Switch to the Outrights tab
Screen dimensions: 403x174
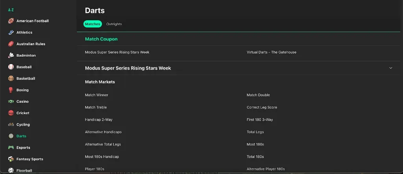pos(114,24)
